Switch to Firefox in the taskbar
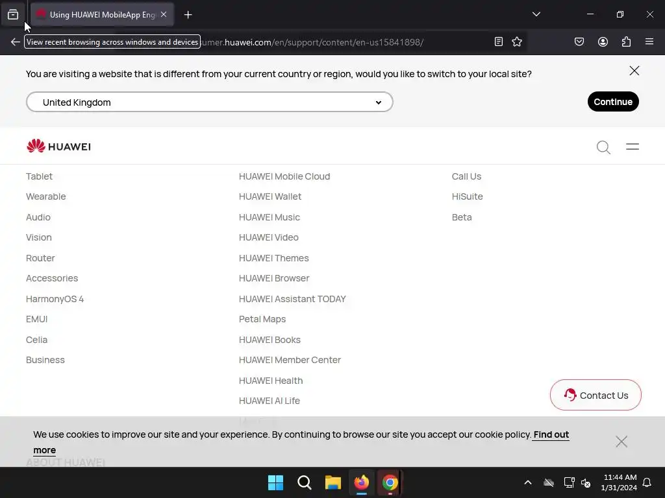665x498 pixels. [x=362, y=482]
